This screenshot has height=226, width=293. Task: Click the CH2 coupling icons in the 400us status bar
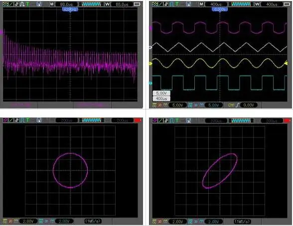tap(196, 105)
